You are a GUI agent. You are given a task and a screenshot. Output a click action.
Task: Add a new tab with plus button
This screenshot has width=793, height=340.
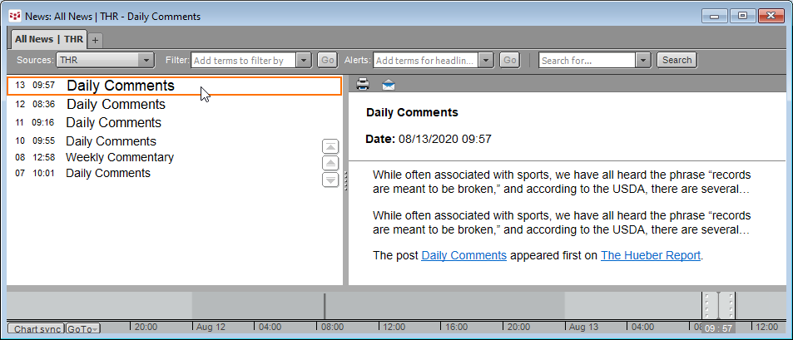[x=95, y=40]
